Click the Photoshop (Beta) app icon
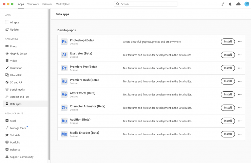 tap(64, 42)
